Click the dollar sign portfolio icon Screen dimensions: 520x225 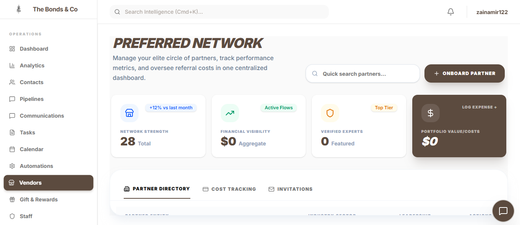[x=431, y=113]
